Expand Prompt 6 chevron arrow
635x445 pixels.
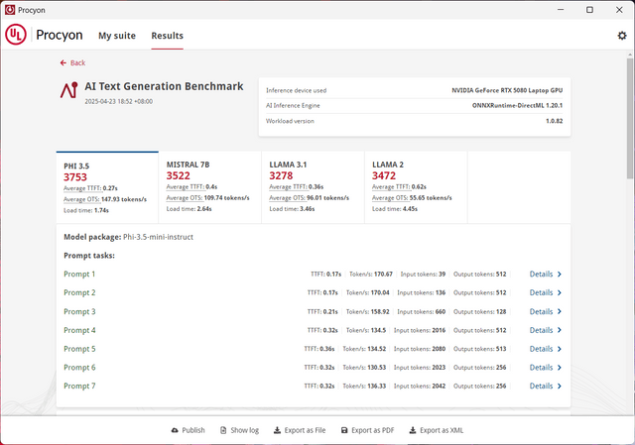point(560,368)
